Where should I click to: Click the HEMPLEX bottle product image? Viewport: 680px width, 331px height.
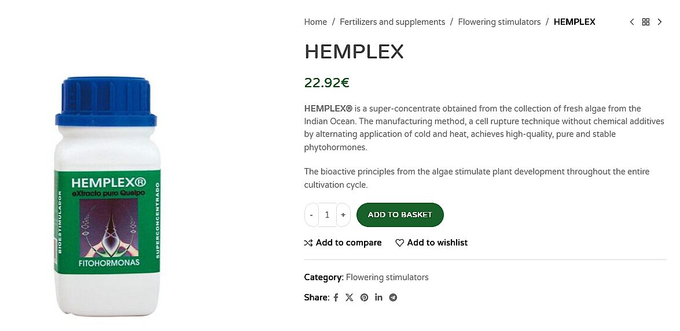(x=106, y=196)
